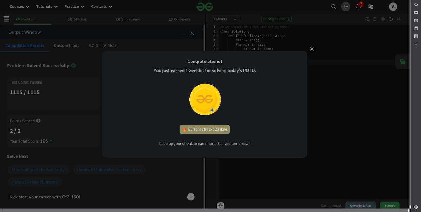The image size is (421, 212).
Task: Click the import code icon beside copy
Action: point(375,19)
